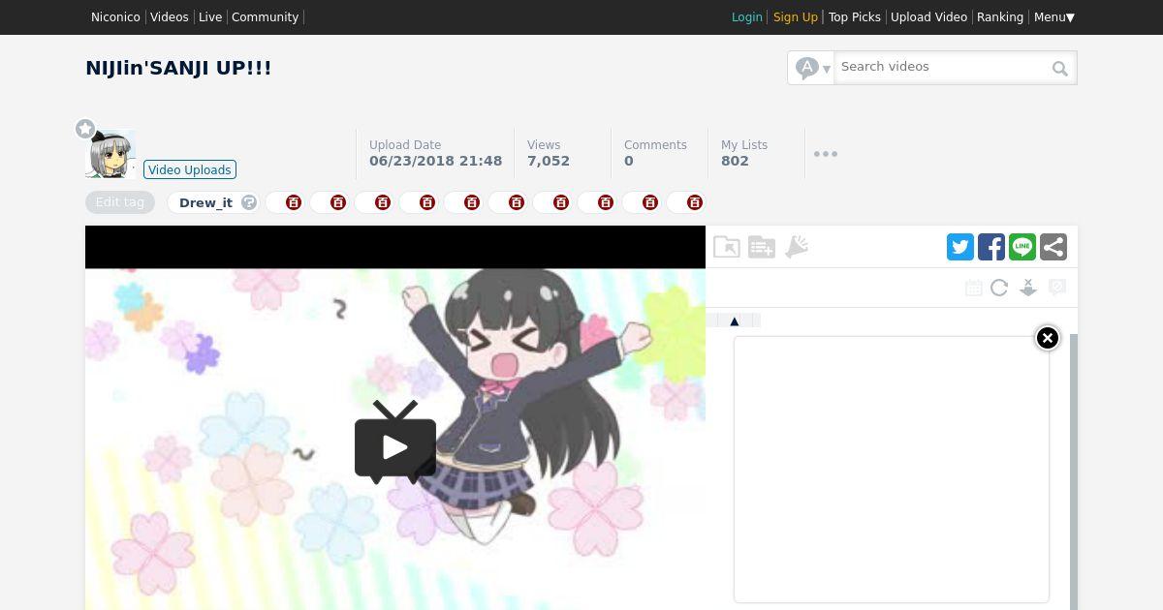Open the Live section
Screen dimensions: 1163x610
[210, 17]
